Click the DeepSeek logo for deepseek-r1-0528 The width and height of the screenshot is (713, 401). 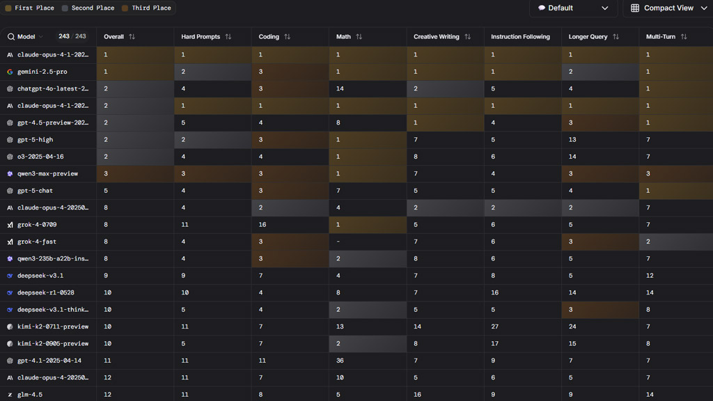point(10,293)
